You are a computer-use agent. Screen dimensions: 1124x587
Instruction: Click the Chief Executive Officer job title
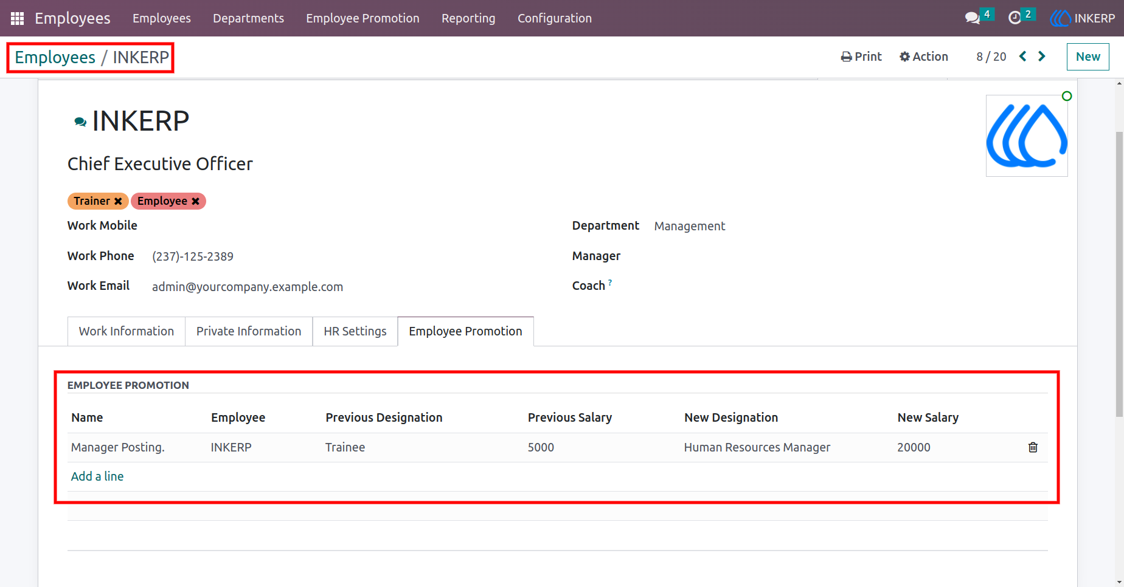point(160,164)
